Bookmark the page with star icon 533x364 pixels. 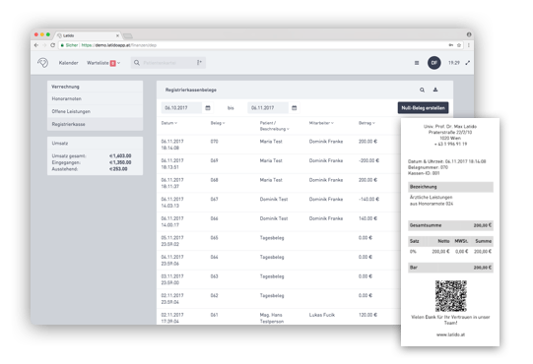(x=459, y=45)
